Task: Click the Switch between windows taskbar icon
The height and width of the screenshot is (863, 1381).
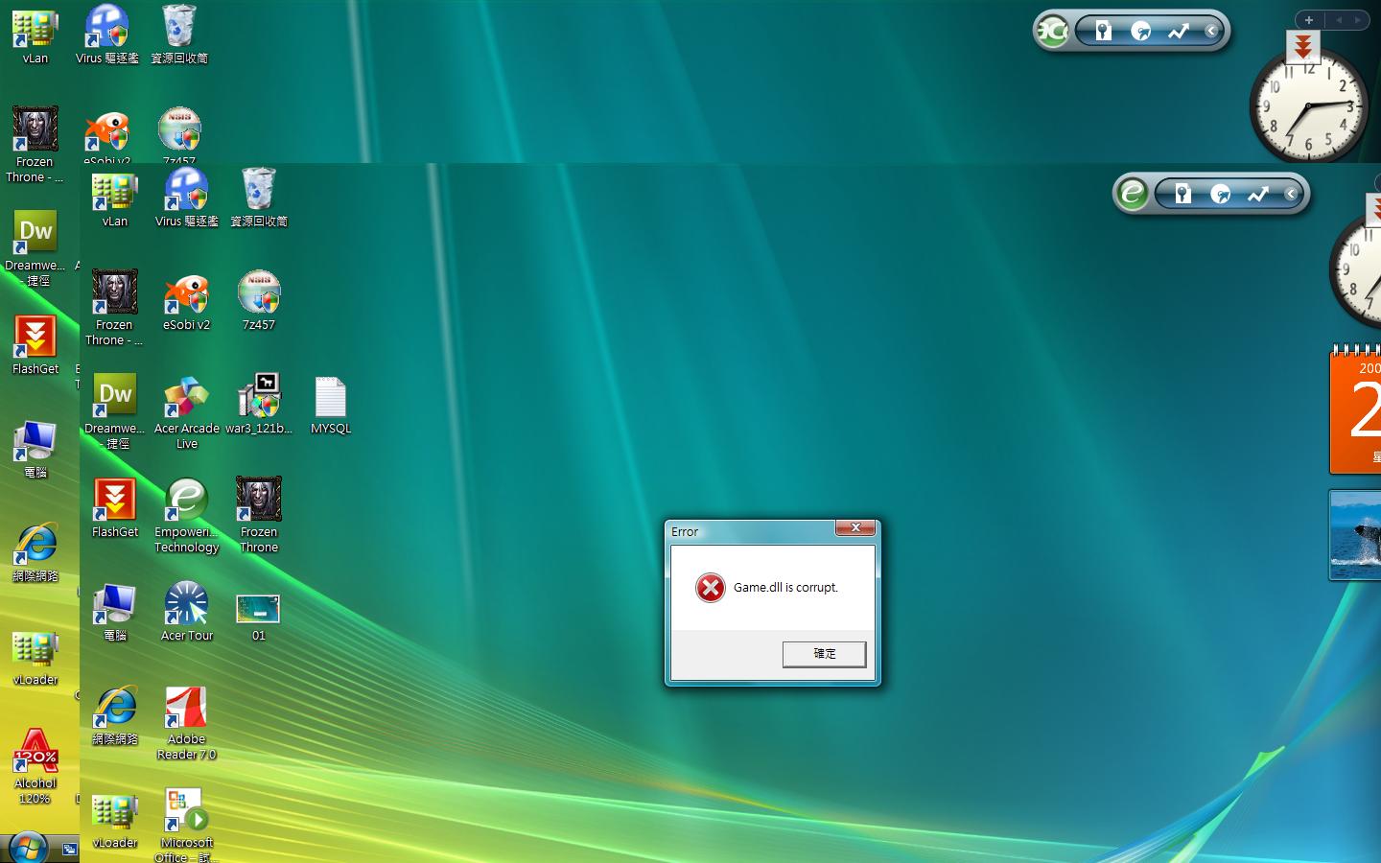Action: pos(69,850)
